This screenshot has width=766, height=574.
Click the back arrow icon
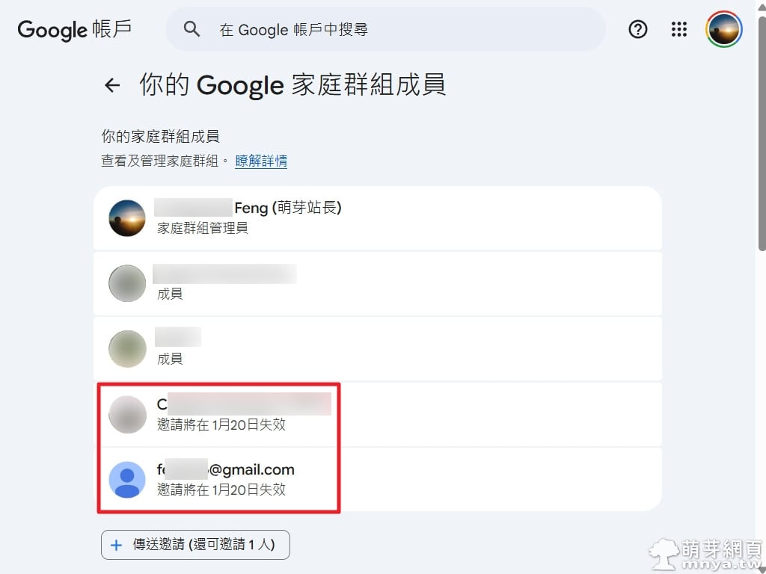point(112,85)
